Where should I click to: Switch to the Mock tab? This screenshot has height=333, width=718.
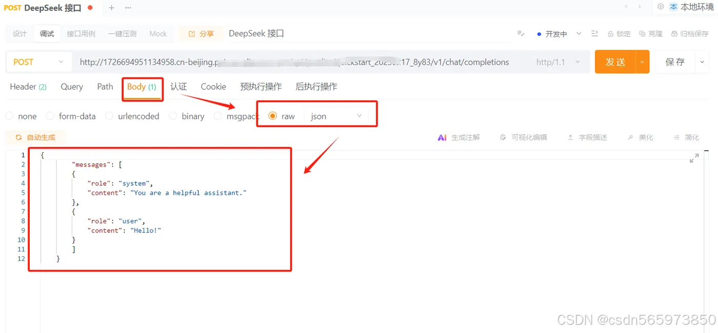click(158, 34)
